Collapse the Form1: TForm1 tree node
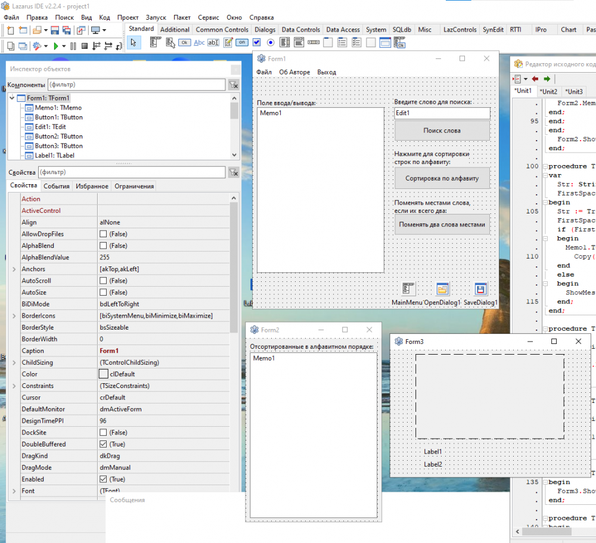 click(13, 98)
